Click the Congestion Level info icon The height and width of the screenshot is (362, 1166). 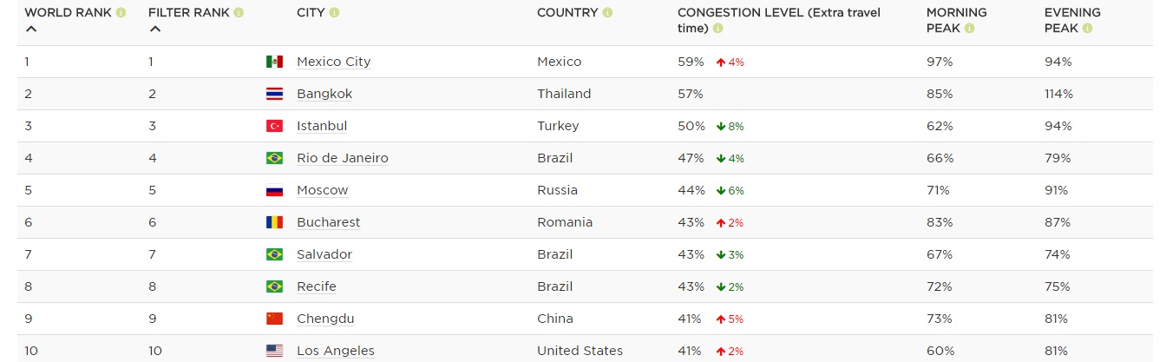[x=717, y=29]
